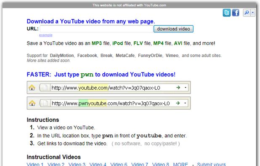
Task: Click the MetaCafe site name
Action: pyautogui.click(x=125, y=56)
